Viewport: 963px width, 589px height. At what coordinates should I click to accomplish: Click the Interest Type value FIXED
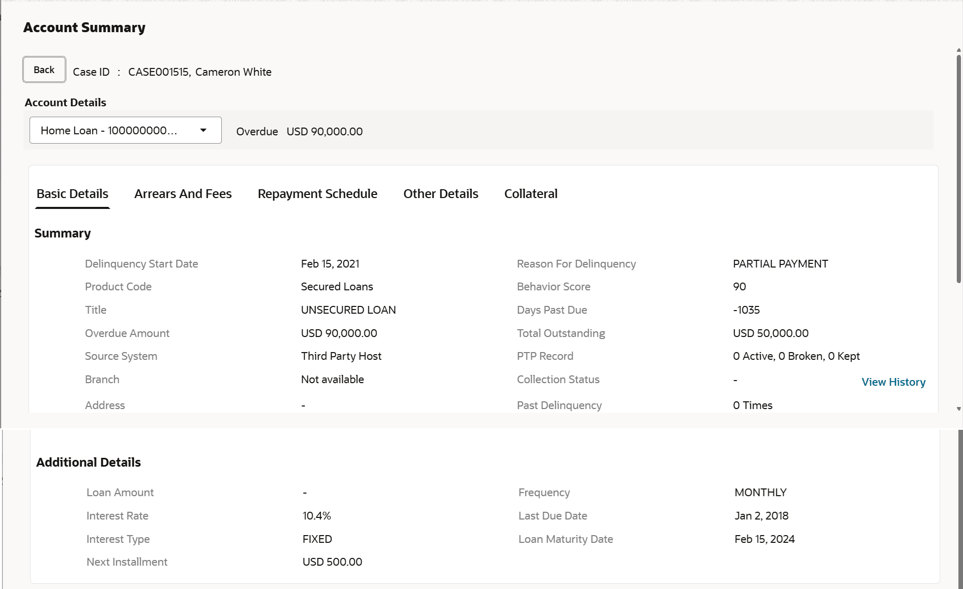tap(317, 539)
